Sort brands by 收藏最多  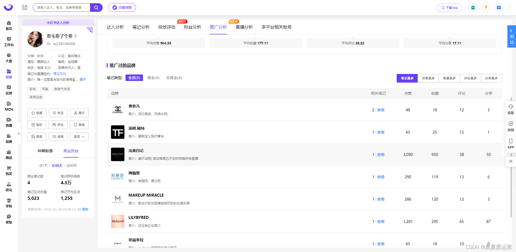pyautogui.click(x=449, y=78)
